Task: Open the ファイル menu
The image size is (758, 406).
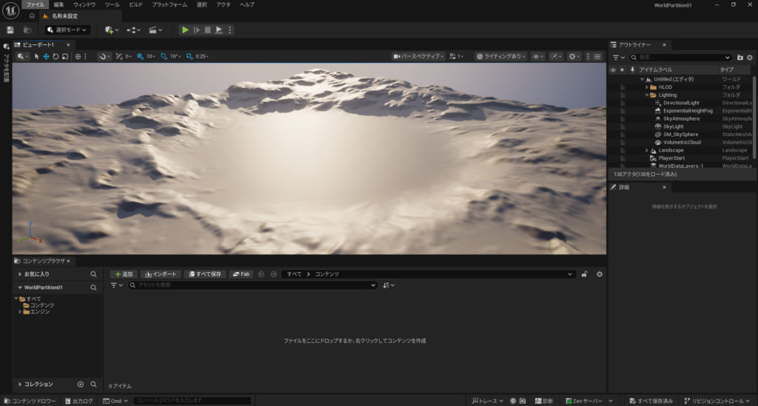Action: click(36, 4)
